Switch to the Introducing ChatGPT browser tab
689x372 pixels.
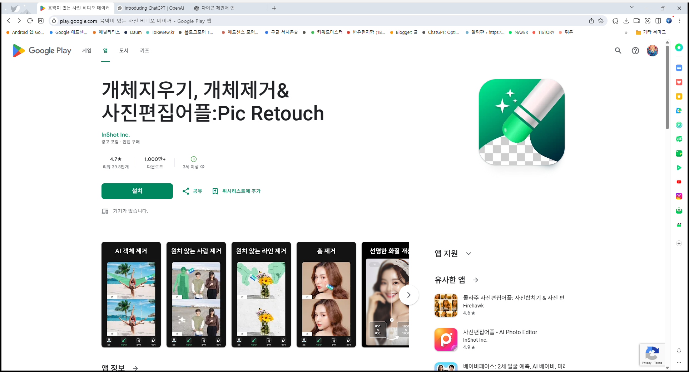(x=152, y=8)
